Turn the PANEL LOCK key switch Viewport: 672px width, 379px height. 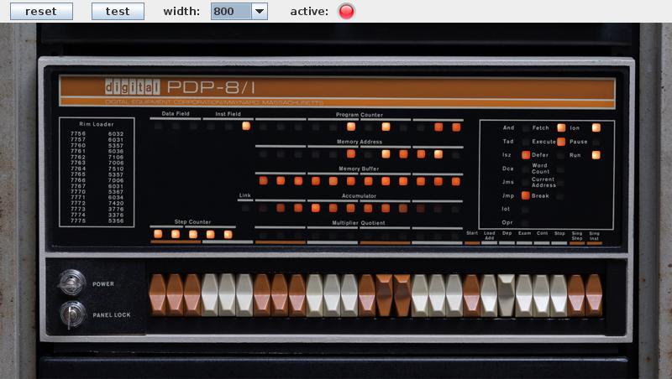(71, 314)
